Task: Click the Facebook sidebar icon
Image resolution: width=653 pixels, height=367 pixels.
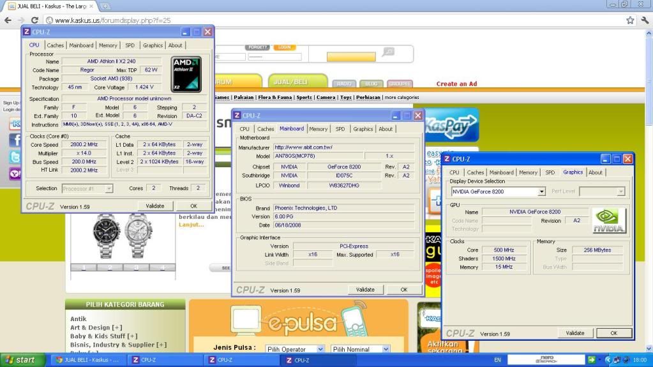Action: [15, 140]
